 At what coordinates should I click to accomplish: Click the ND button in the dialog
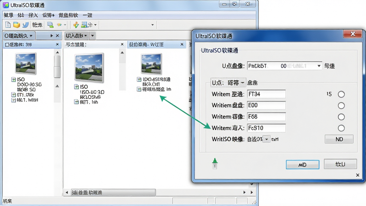point(339,139)
